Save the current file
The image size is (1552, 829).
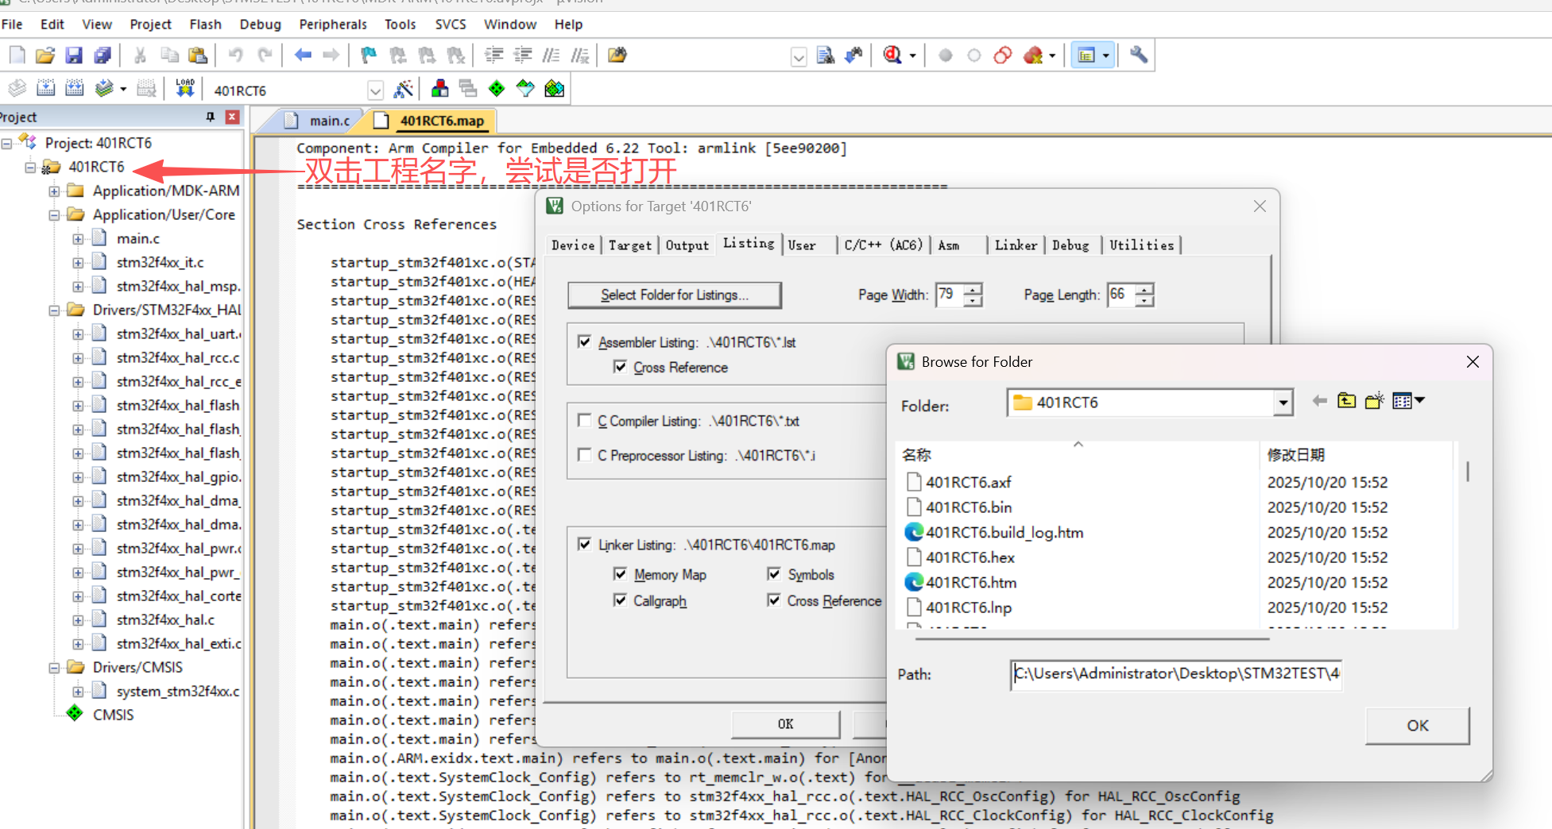(x=74, y=55)
